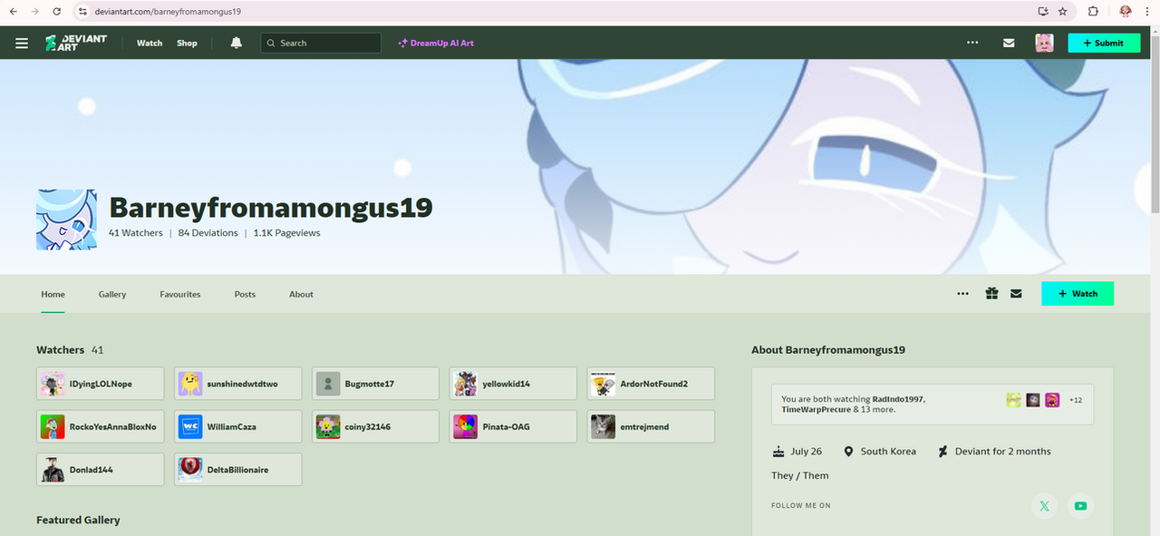This screenshot has width=1160, height=536.
Task: Click the gift icon on the profile
Action: (992, 294)
